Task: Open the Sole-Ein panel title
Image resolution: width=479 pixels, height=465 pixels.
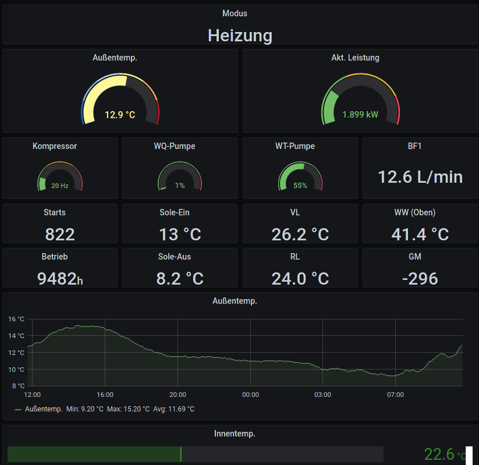Action: click(x=175, y=212)
